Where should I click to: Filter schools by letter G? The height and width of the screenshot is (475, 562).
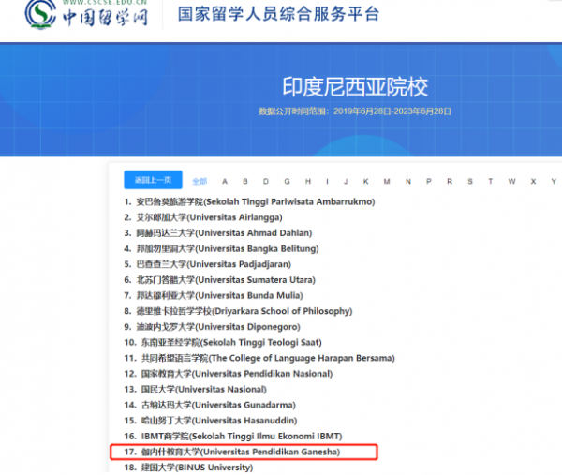[286, 182]
